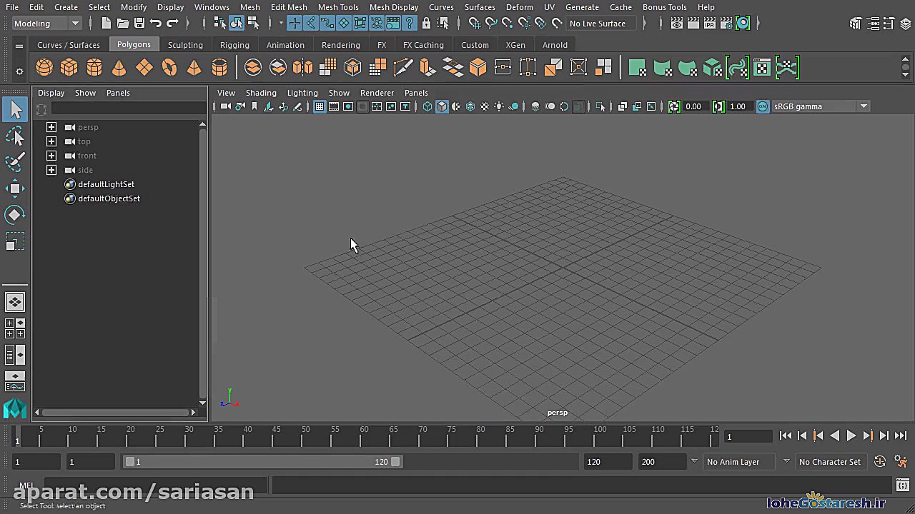Select the polygon sphere shelf icon
The image size is (915, 514).
(44, 68)
